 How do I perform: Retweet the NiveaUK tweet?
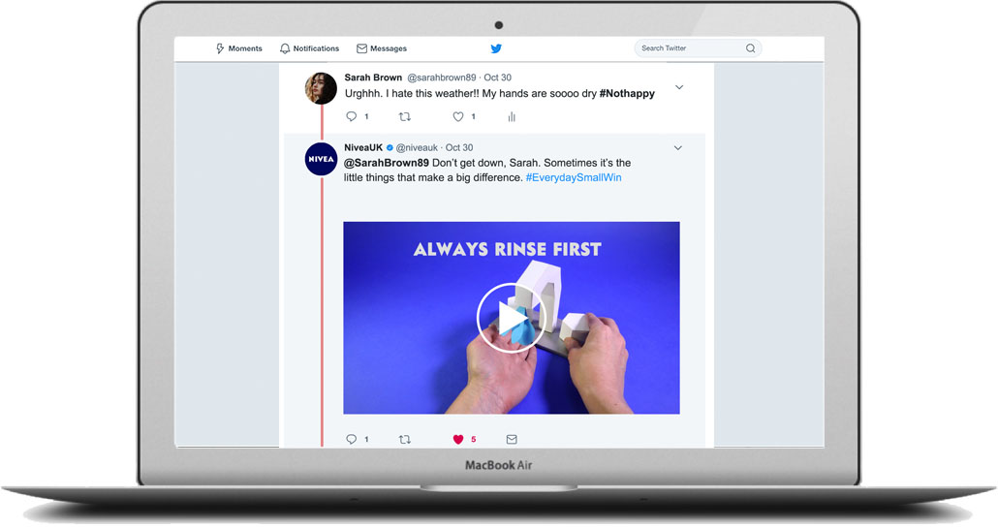[405, 440]
